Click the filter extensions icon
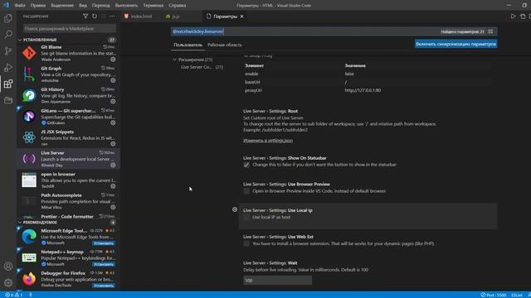This screenshot has height=298, width=531. [85, 17]
